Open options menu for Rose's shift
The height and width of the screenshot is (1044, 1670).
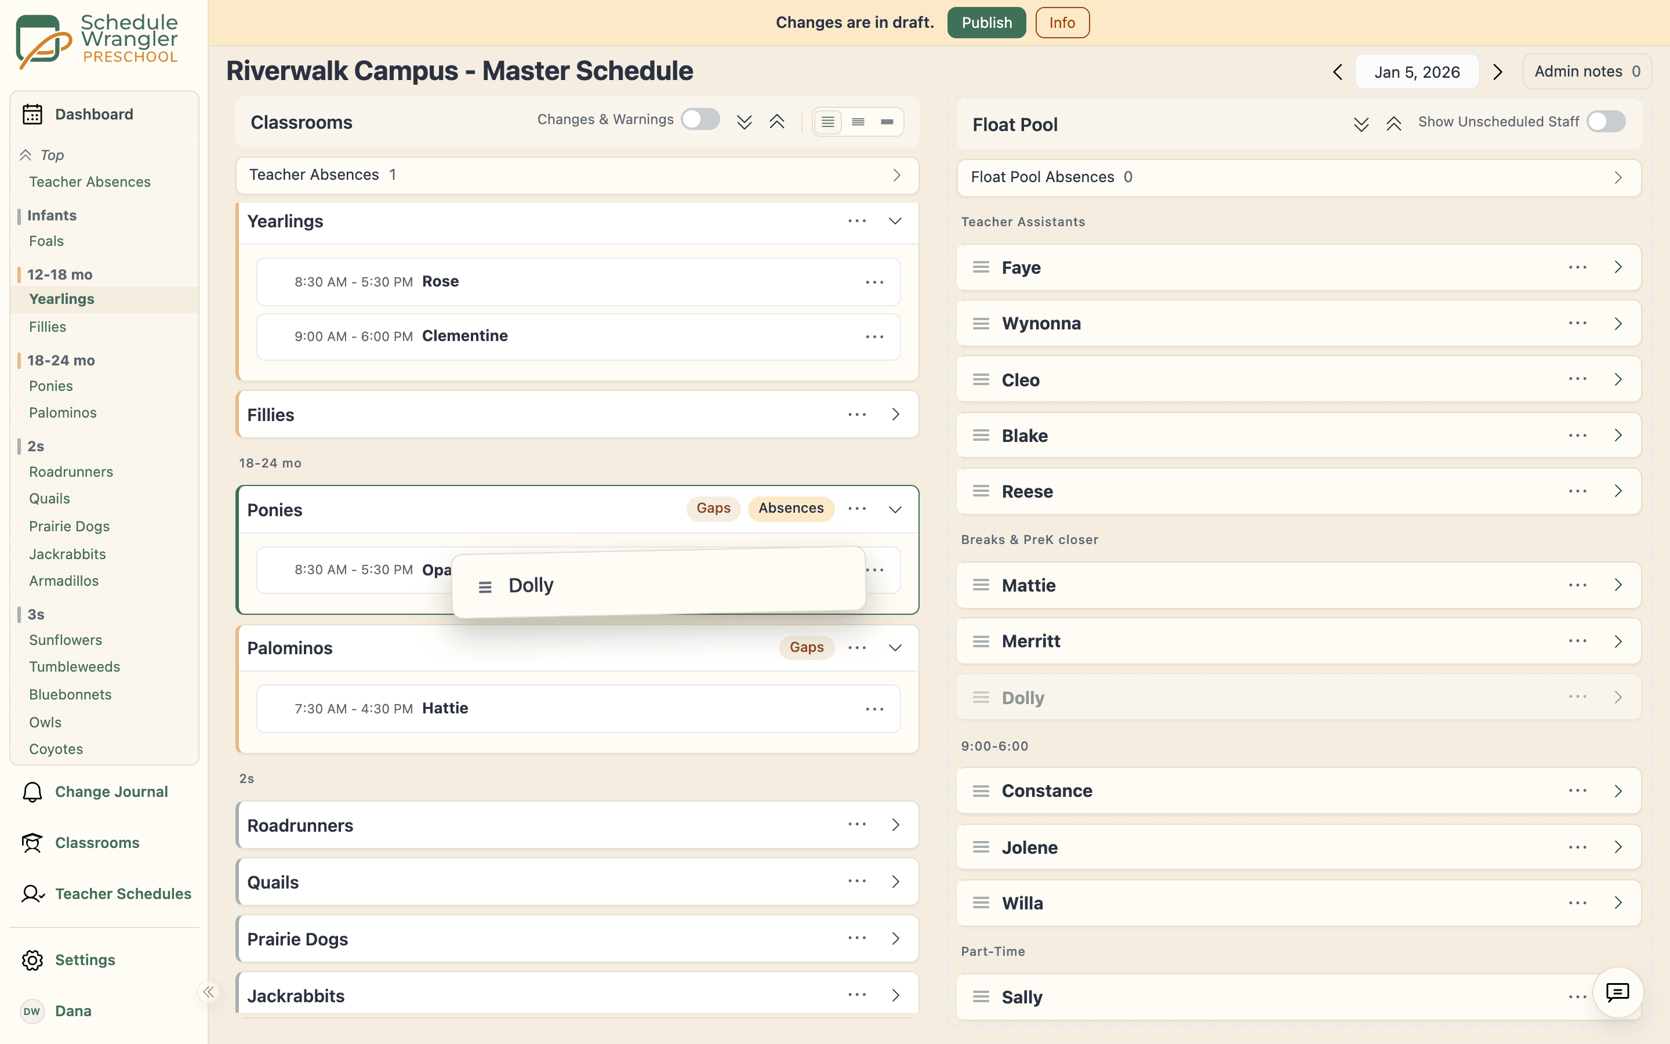(874, 282)
